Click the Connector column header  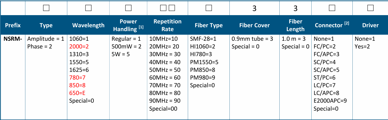(x=332, y=25)
